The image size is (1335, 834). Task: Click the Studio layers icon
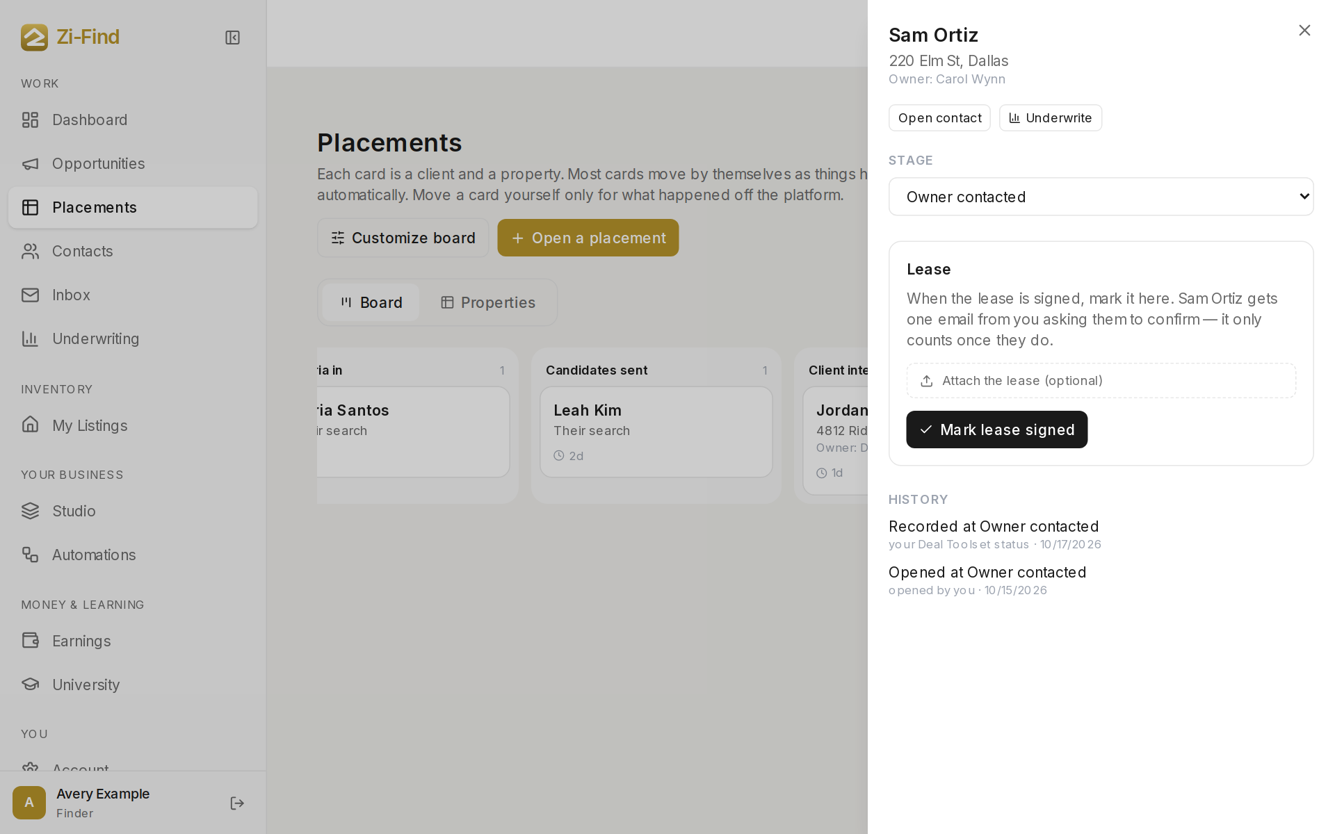point(30,511)
